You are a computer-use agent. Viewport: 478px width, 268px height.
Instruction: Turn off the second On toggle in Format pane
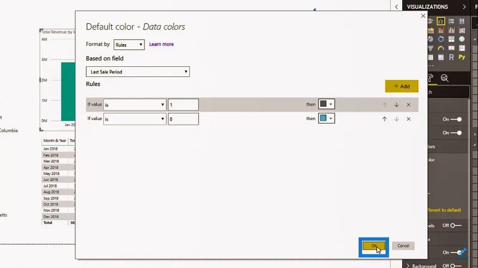pos(456,133)
